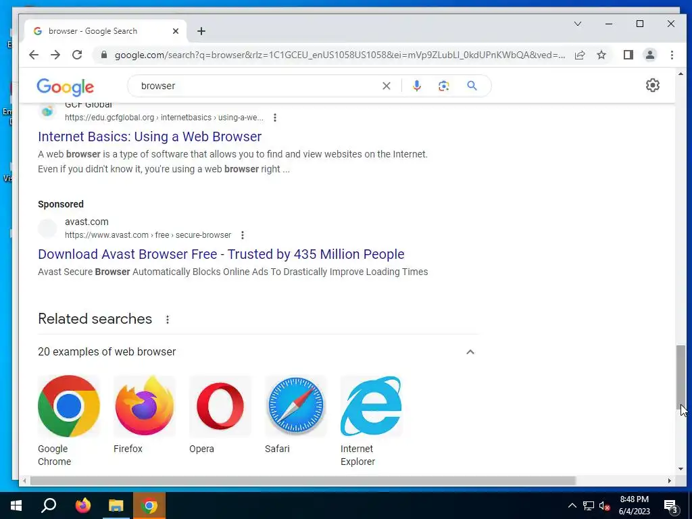Open Internet Basics: Using a Web Browser
This screenshot has height=519, width=692.
[149, 137]
